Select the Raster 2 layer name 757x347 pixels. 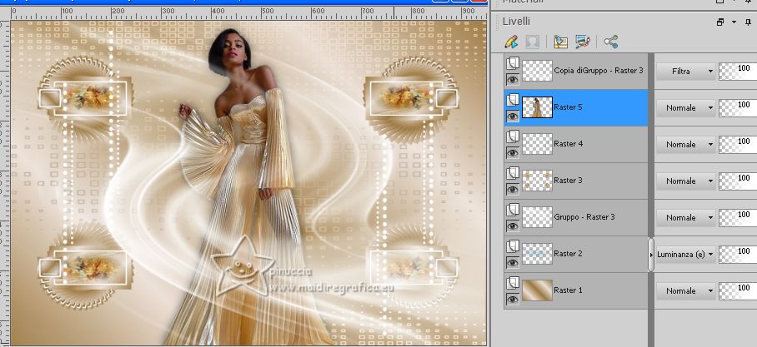point(568,254)
